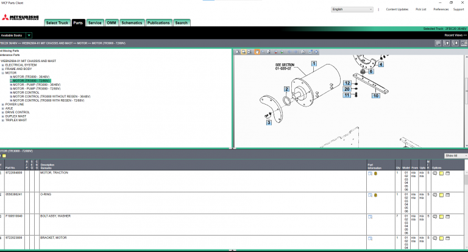Collapse the MOTOR tree node
This screenshot has height=252, width=468.
coord(3,73)
